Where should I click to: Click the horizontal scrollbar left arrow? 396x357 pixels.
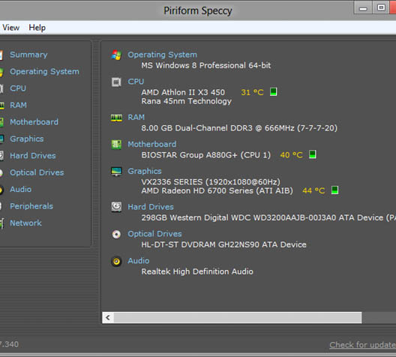[108, 317]
